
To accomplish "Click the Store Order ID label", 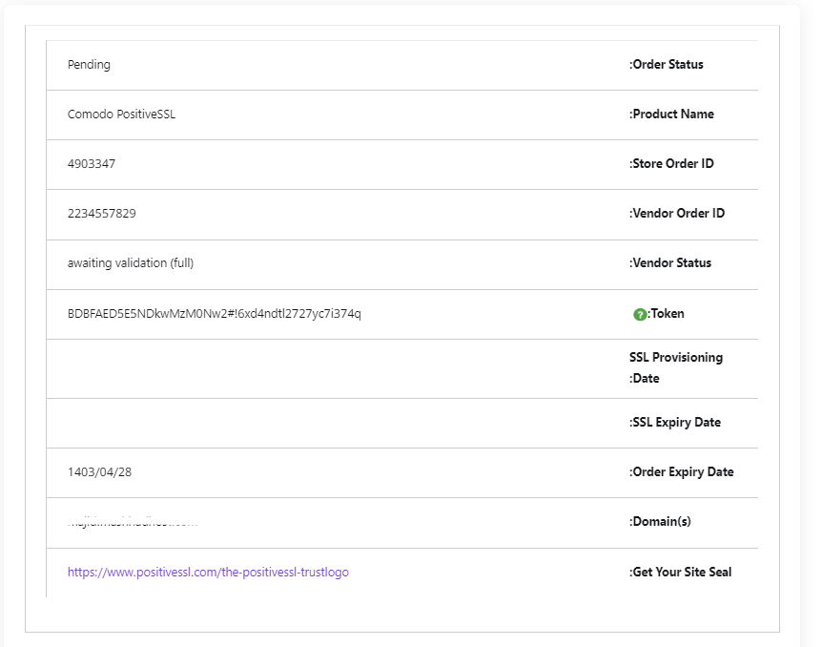I will click(673, 163).
